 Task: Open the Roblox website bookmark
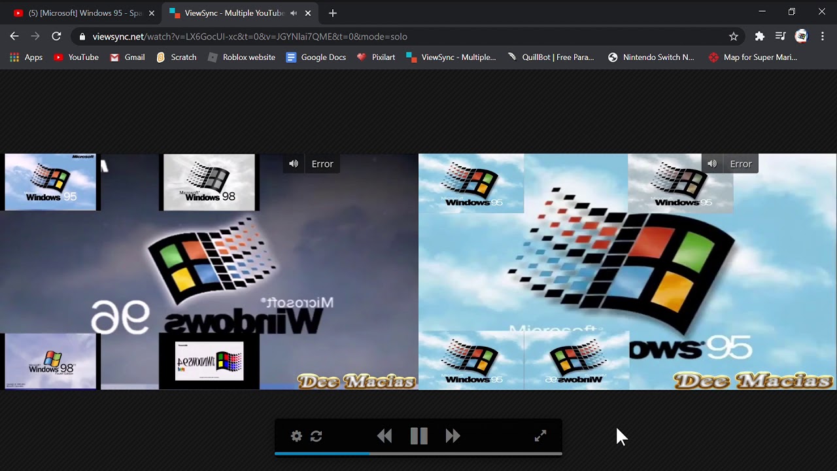coord(241,58)
